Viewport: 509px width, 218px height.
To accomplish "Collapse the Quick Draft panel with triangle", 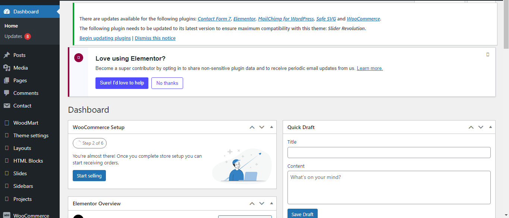I will pyautogui.click(x=490, y=127).
